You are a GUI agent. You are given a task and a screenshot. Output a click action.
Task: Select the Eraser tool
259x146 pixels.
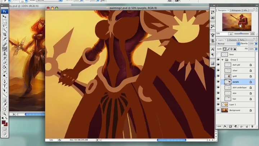[x=4, y=63]
